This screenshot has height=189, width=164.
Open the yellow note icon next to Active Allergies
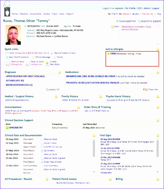pos(158,49)
